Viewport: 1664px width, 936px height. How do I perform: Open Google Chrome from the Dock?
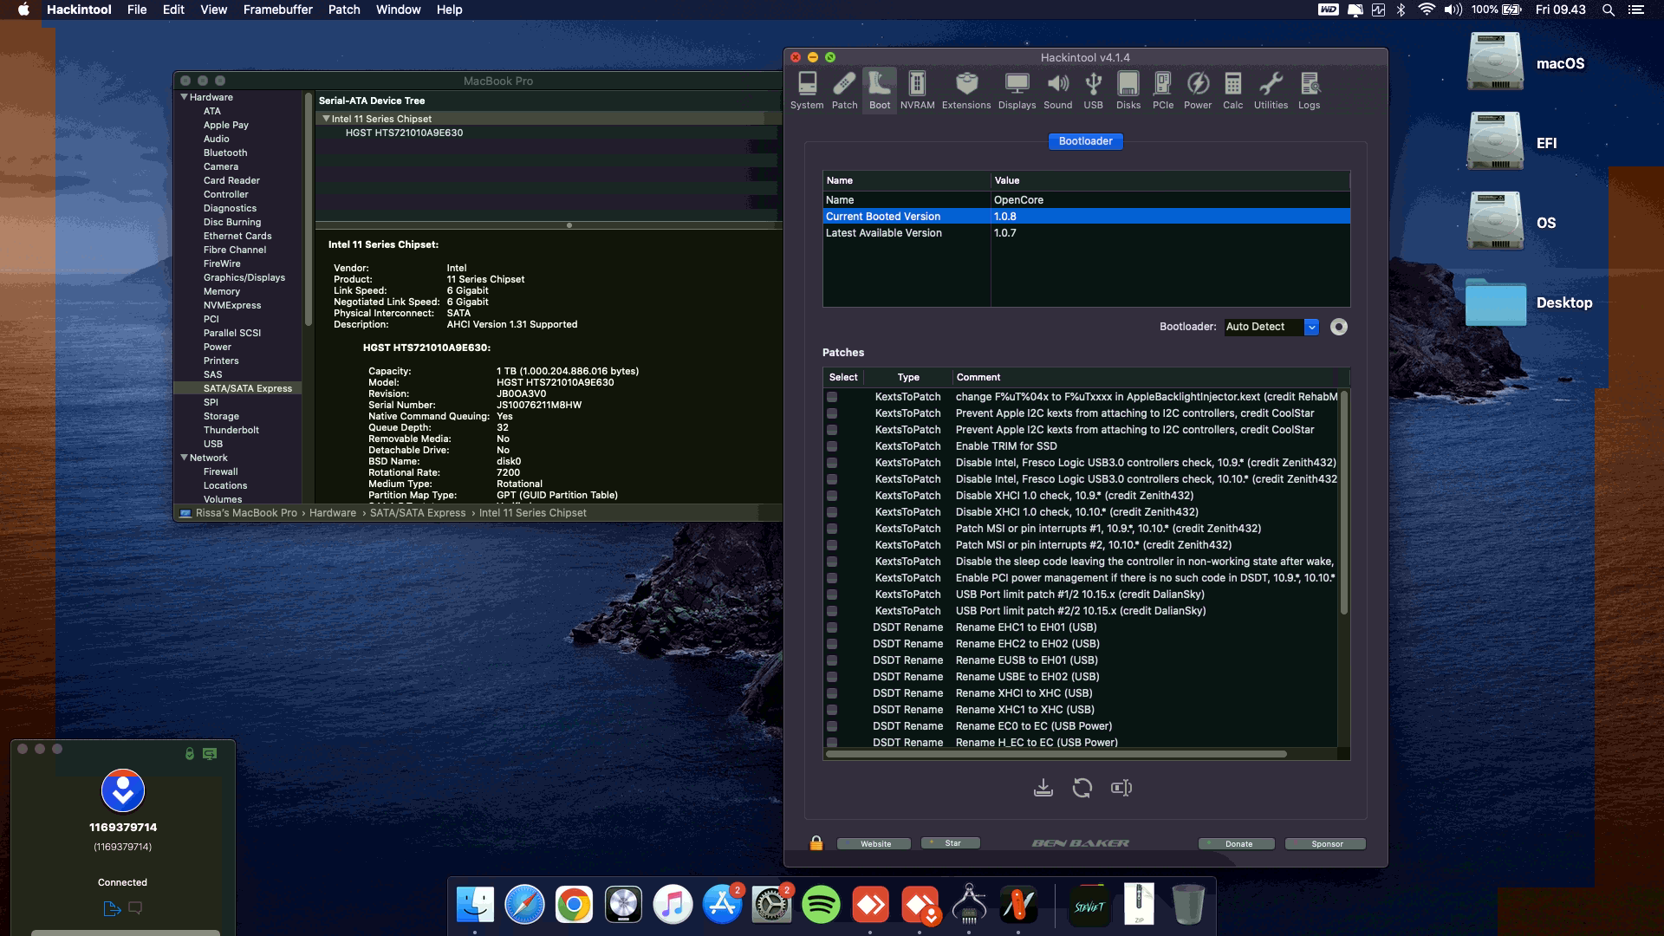pos(574,906)
